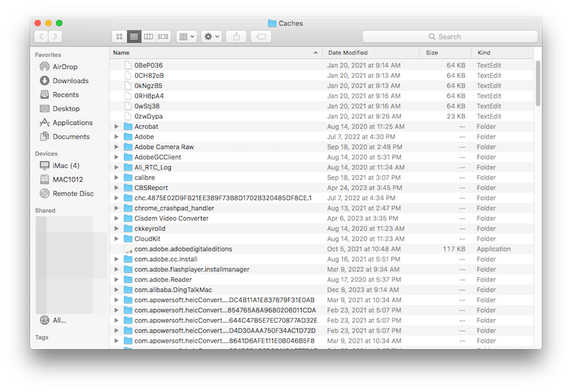Switch to gallery view
Viewport: 572px width, 392px height.
pos(163,36)
